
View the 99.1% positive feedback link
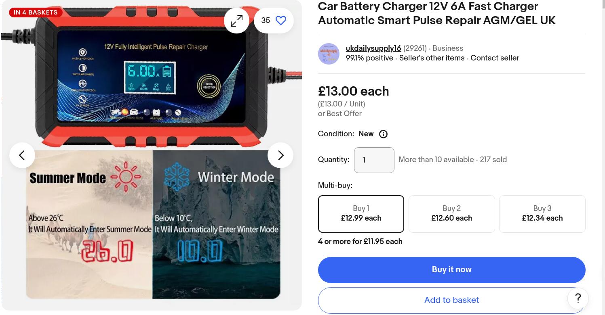click(x=369, y=58)
